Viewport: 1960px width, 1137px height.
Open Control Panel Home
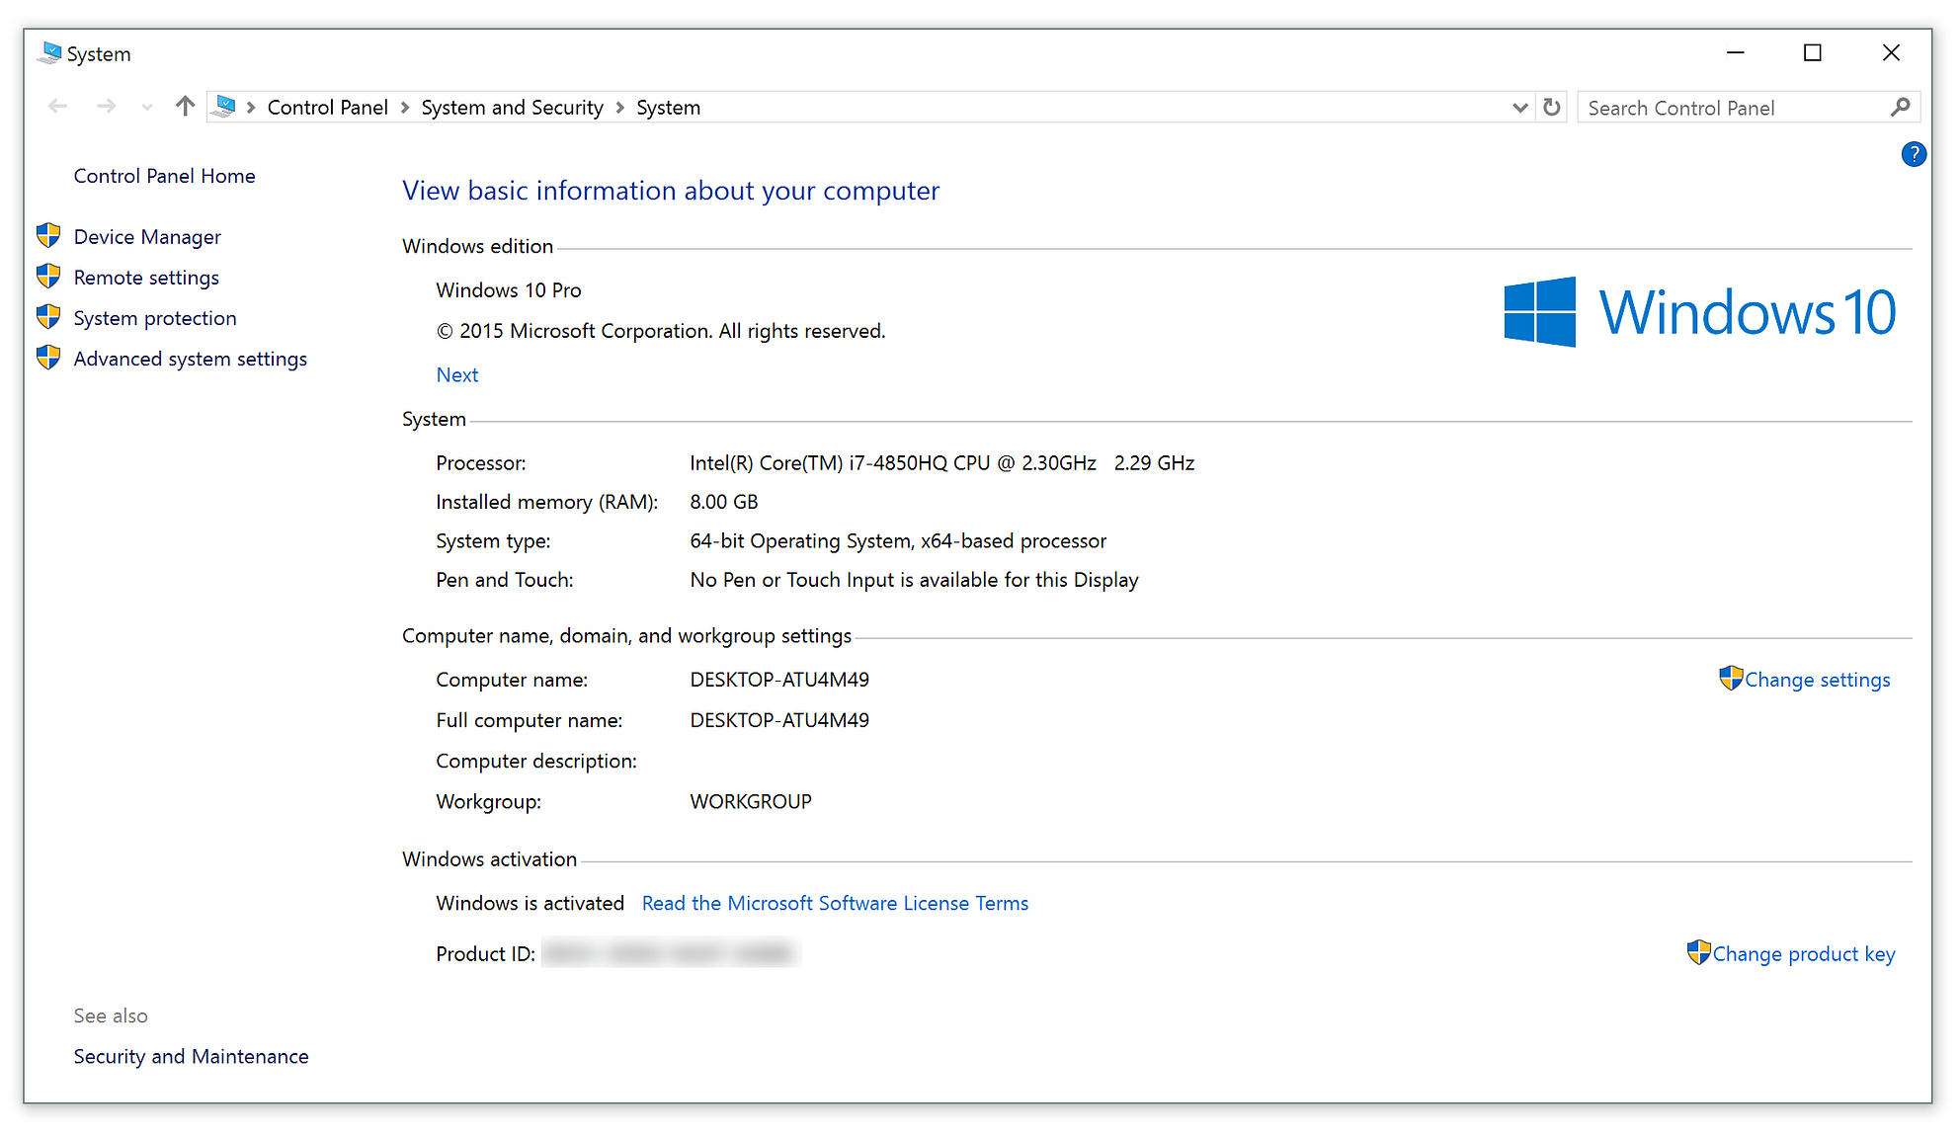(164, 176)
